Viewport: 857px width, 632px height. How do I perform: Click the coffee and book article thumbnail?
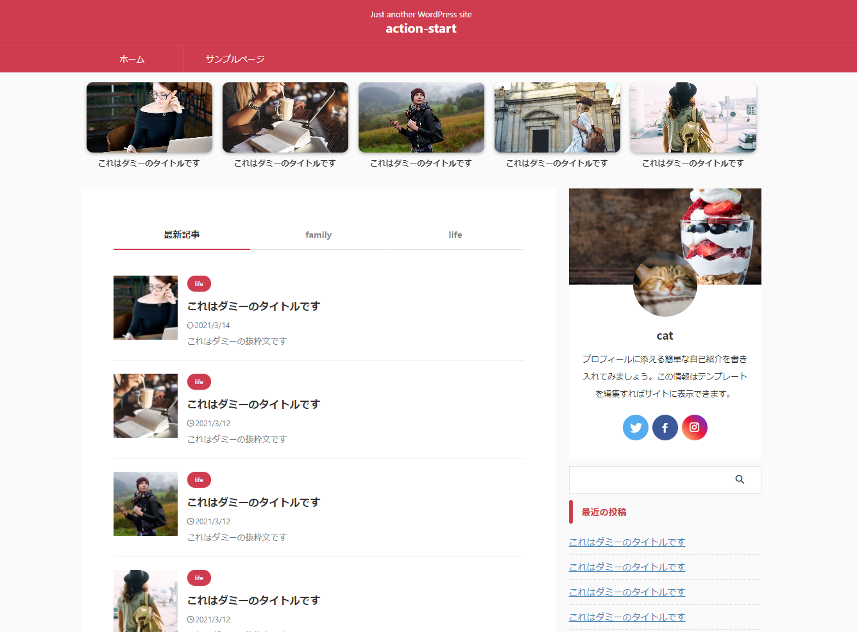click(x=146, y=406)
